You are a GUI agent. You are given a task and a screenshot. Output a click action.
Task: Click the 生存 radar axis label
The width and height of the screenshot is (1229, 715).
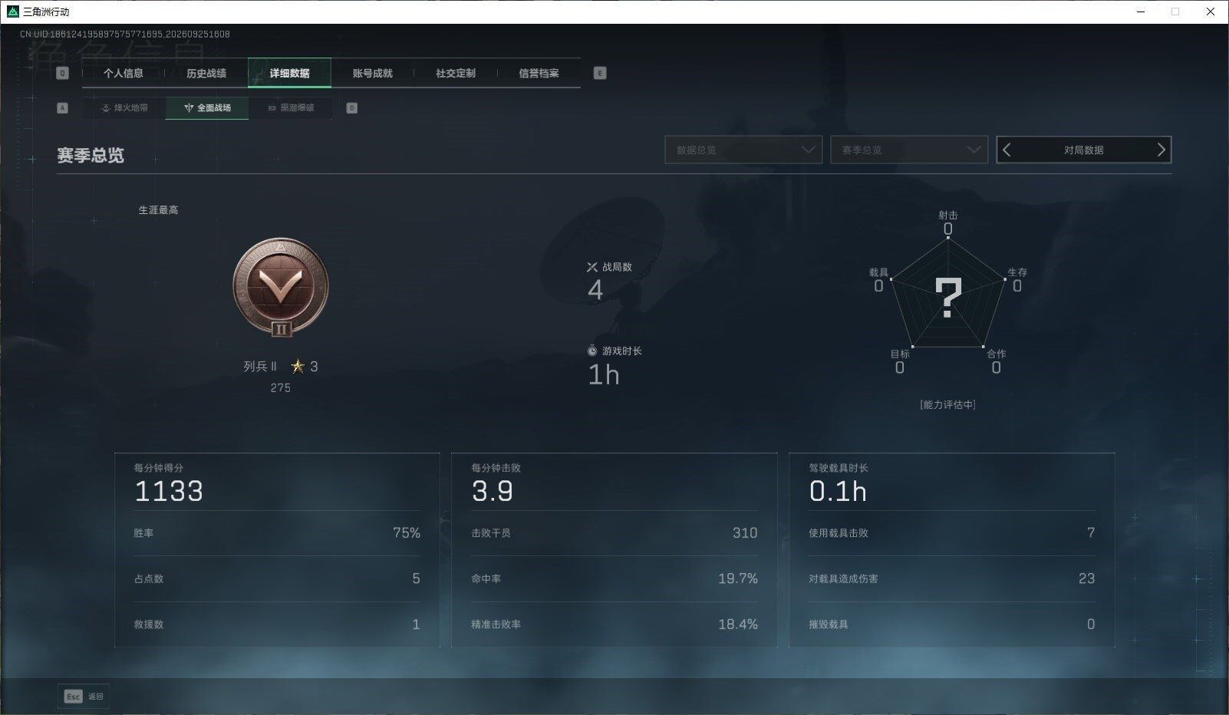click(x=1017, y=272)
